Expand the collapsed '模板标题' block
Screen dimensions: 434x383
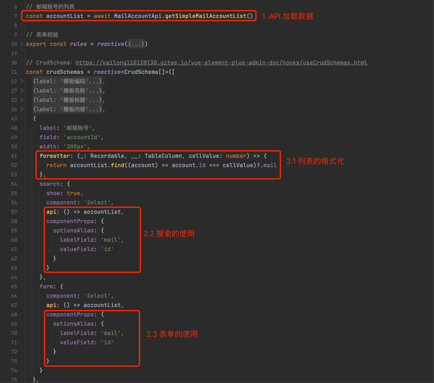coord(22,100)
